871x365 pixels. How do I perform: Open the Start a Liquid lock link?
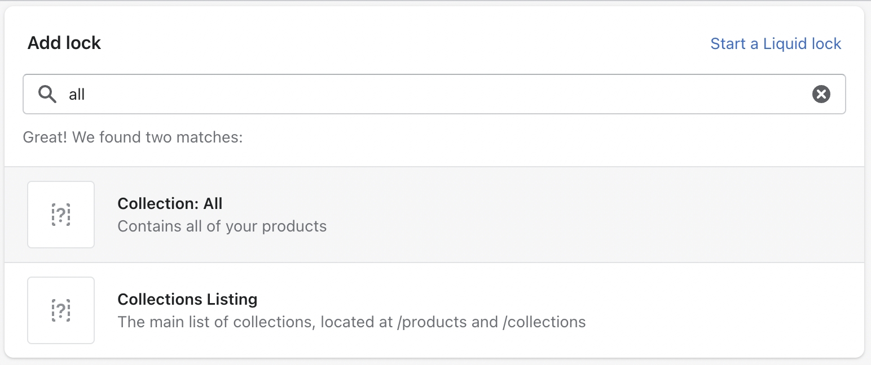pyautogui.click(x=776, y=43)
